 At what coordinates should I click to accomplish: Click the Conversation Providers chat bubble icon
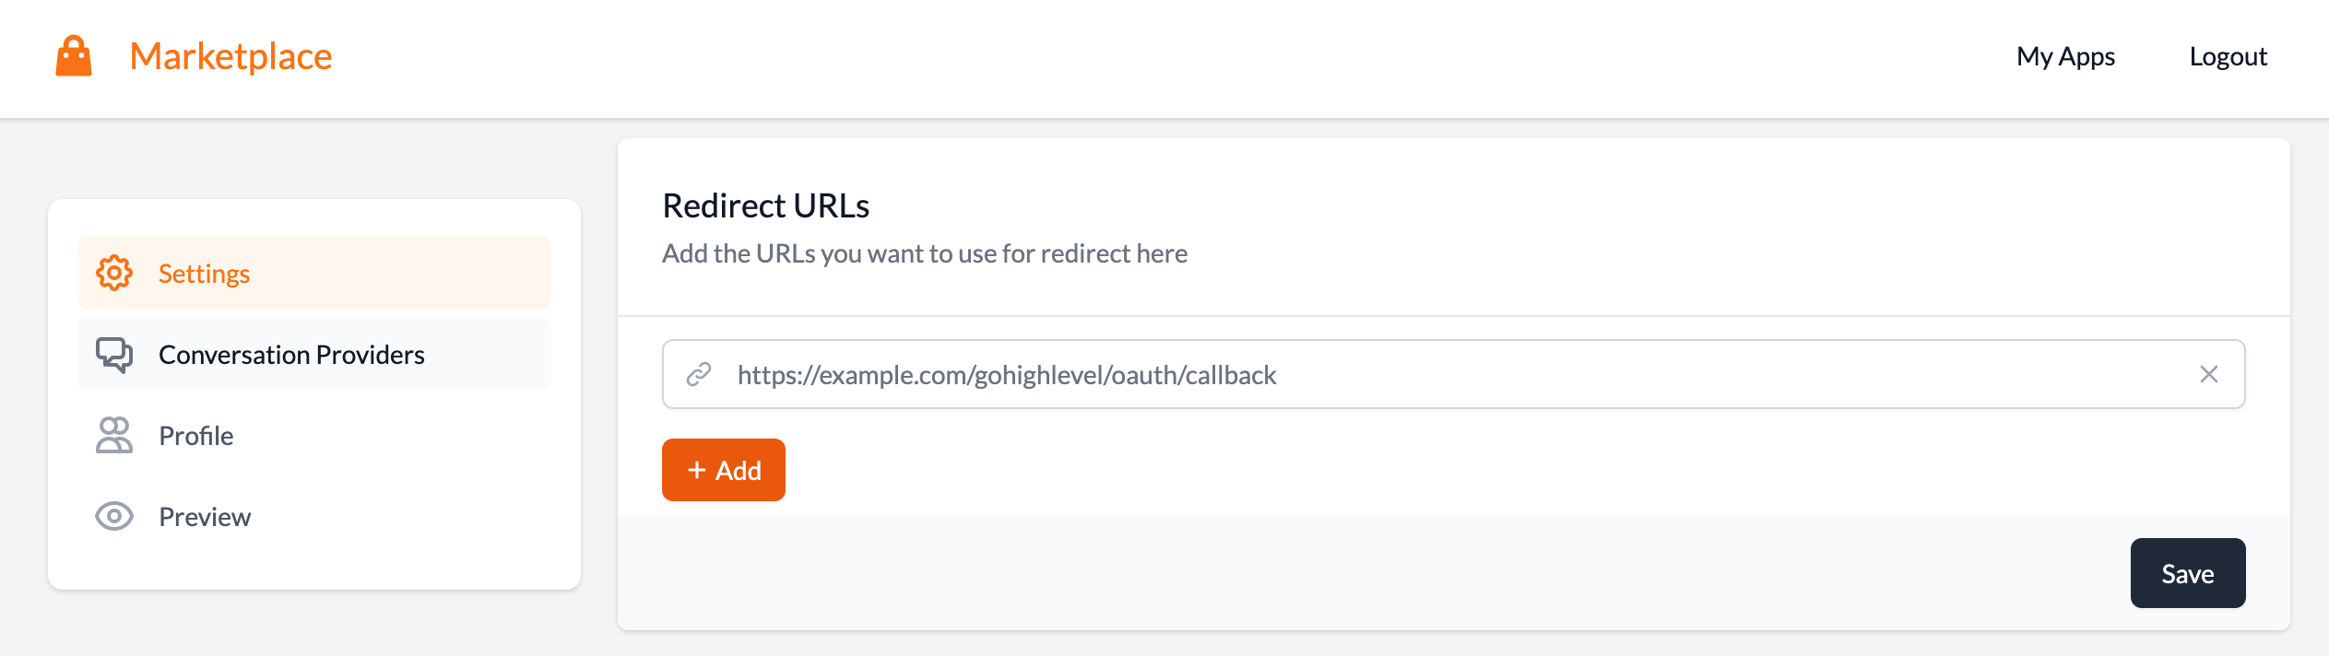(x=114, y=355)
